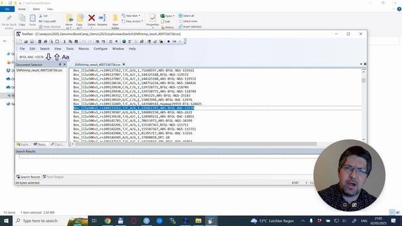
Task: Click the Open file icon in TextPad toolbar
Action: tap(26, 41)
